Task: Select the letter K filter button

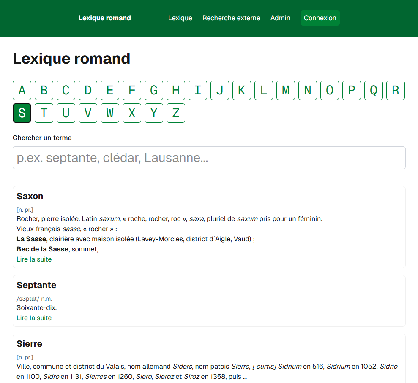Action: (241, 90)
